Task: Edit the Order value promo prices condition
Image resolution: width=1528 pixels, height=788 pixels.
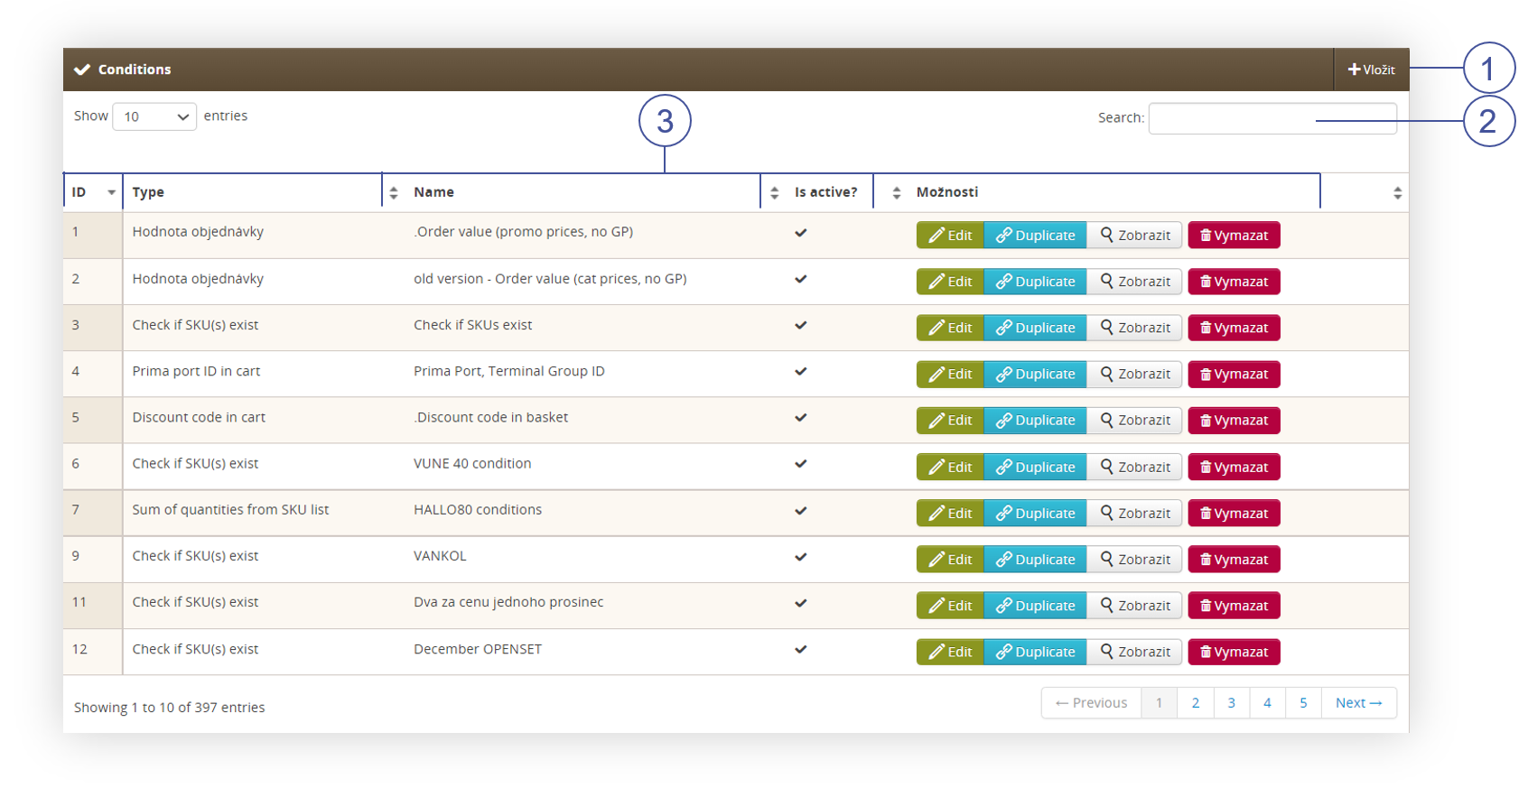Action: click(x=950, y=236)
